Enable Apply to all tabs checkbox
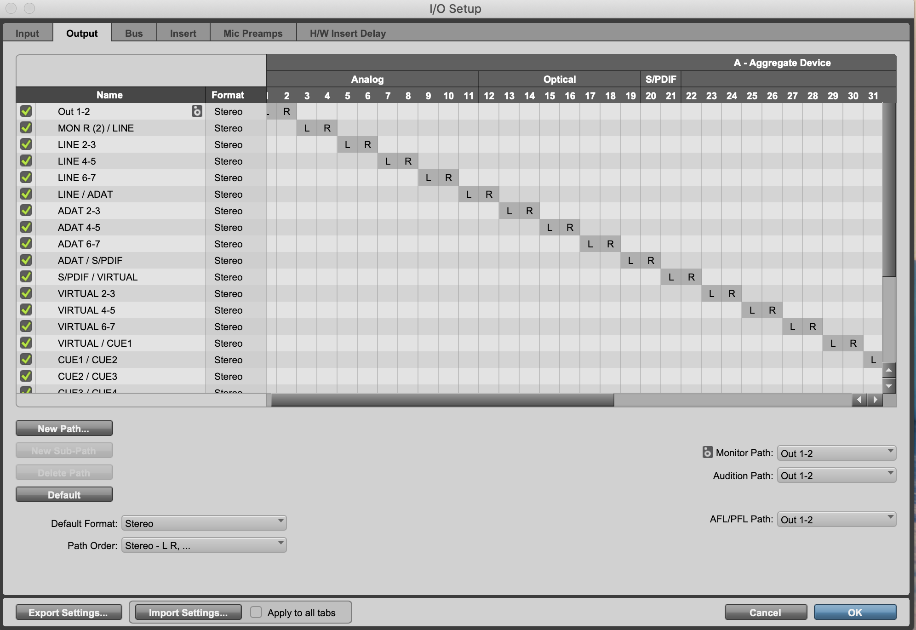The image size is (916, 630). point(256,612)
